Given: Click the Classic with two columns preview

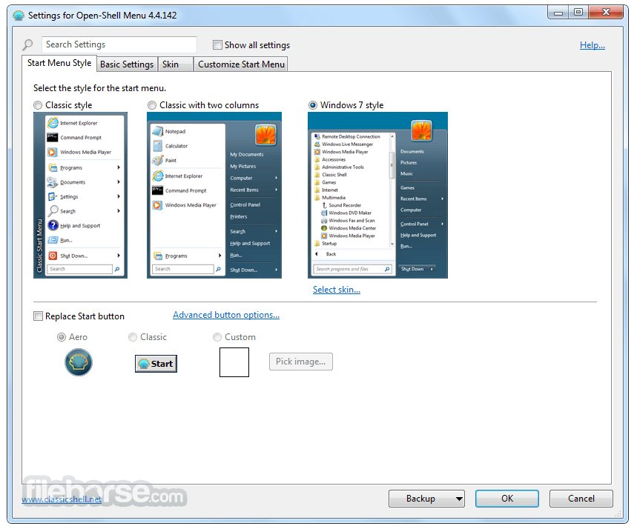Looking at the screenshot, I should point(214,195).
